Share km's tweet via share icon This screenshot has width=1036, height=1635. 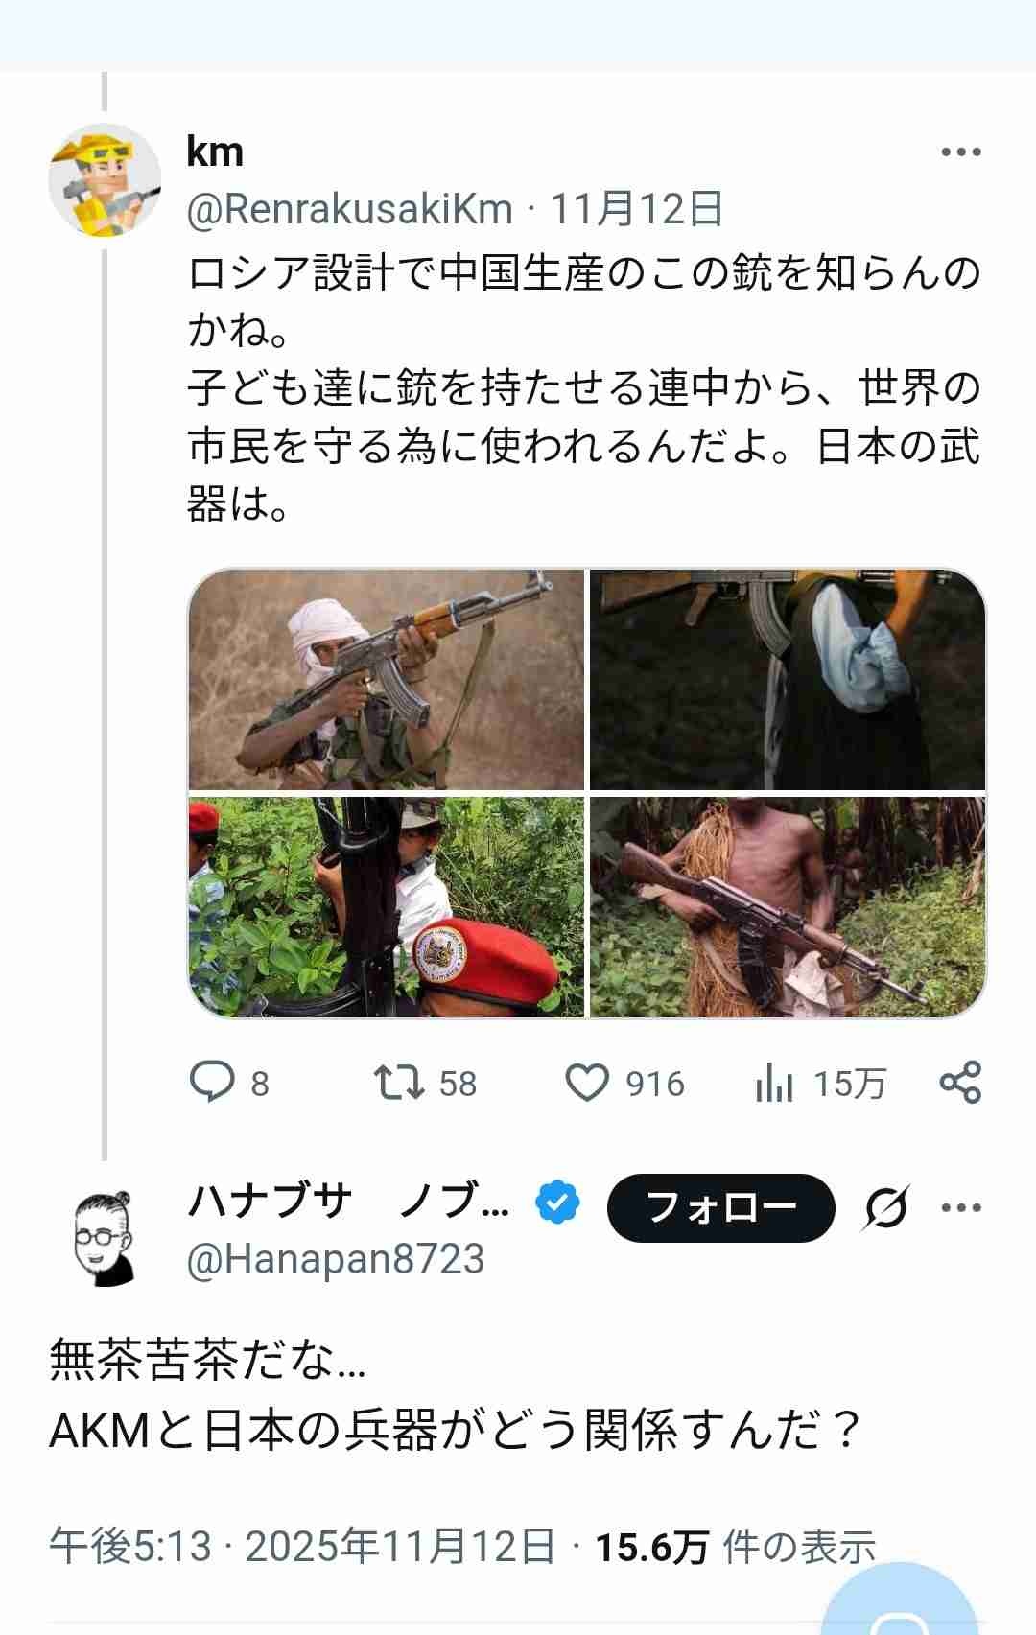[960, 1082]
